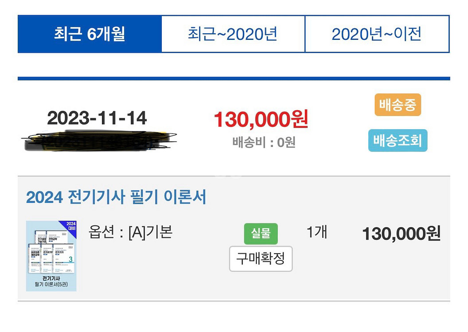The width and height of the screenshot is (468, 332).
Task: Click the orange 배송중 status badge
Action: 398,105
